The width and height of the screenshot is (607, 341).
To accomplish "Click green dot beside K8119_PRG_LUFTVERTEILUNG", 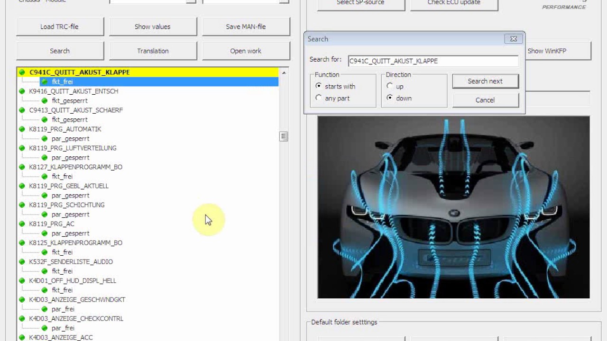I will click(22, 148).
